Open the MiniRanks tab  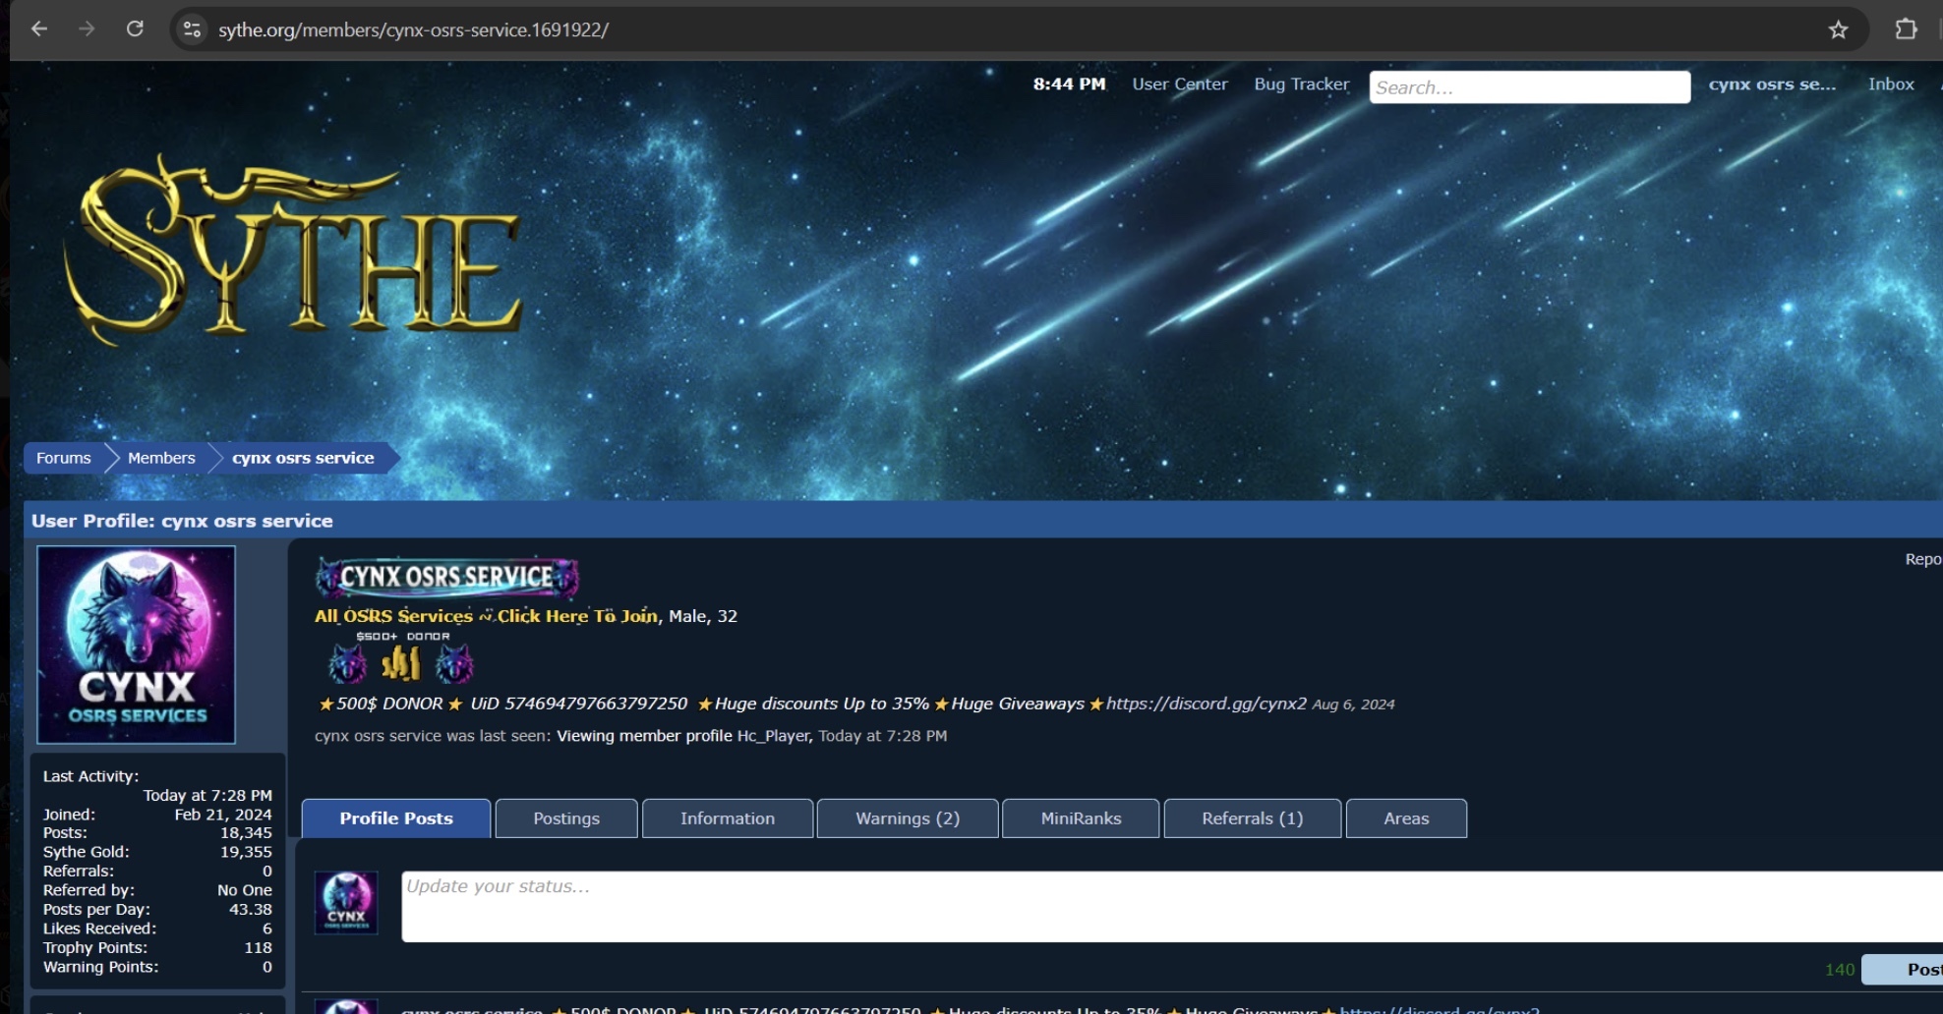(1081, 818)
